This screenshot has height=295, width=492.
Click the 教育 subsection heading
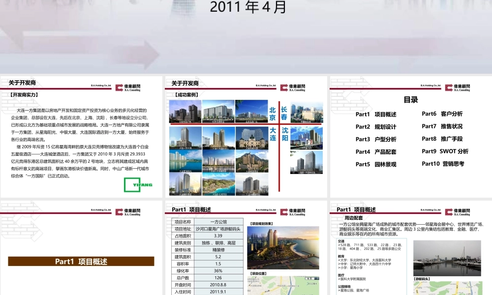click(x=341, y=257)
